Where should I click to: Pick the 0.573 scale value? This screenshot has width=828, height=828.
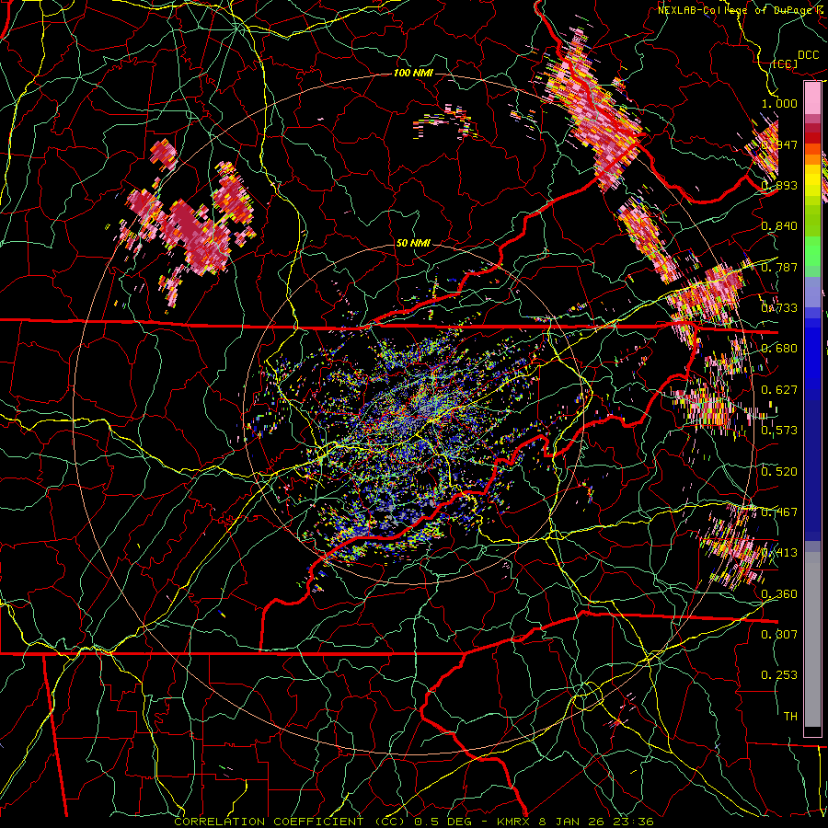coord(779,431)
